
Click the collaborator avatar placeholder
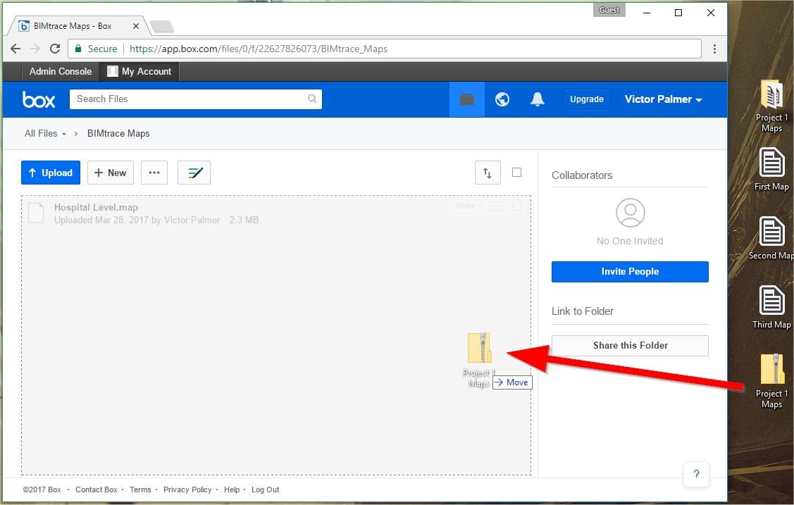click(x=630, y=213)
